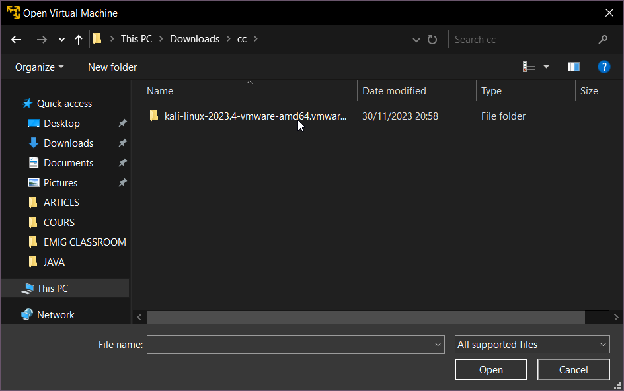The height and width of the screenshot is (391, 624).
Task: Sort by Date modified column
Action: tap(394, 91)
